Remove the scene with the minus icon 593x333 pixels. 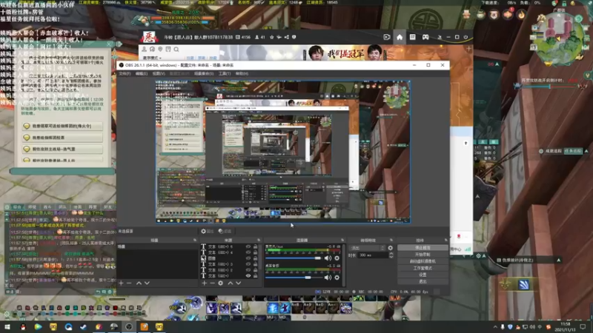[129, 283]
